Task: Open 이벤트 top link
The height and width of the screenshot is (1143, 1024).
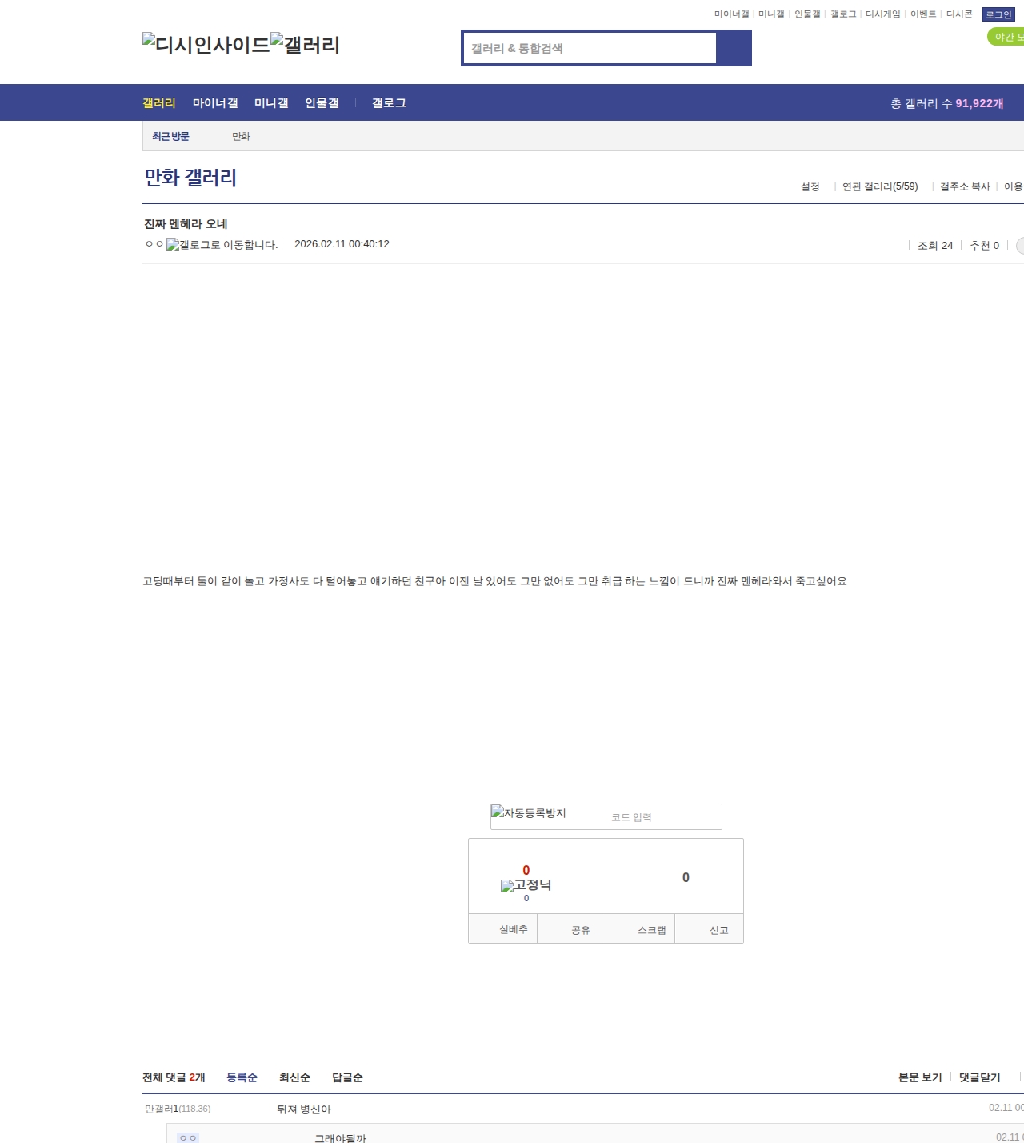Action: pos(923,14)
